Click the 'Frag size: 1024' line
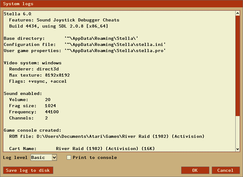 click(32, 106)
